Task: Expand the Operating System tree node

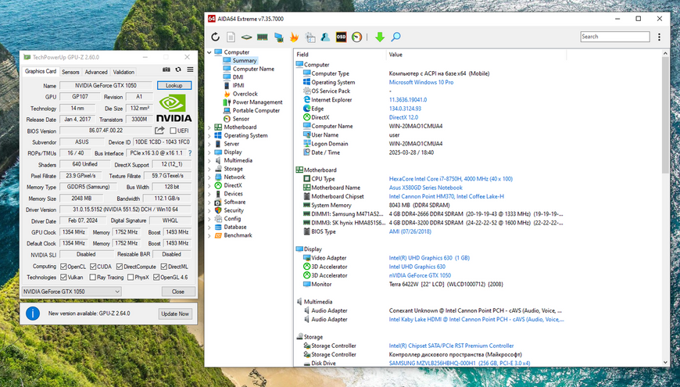Action: click(209, 135)
